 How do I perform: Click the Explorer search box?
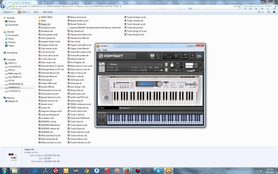259,6
